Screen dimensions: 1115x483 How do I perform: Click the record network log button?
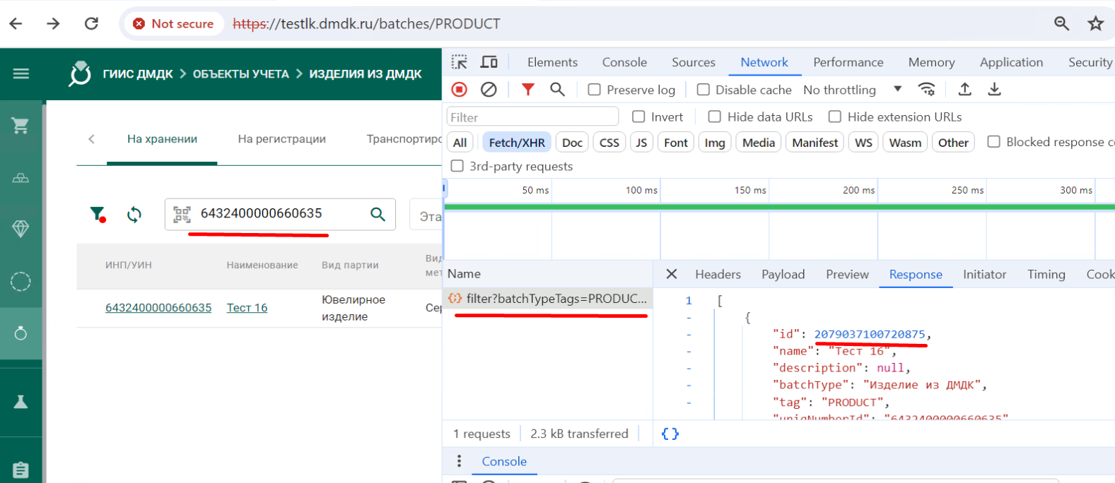(460, 90)
